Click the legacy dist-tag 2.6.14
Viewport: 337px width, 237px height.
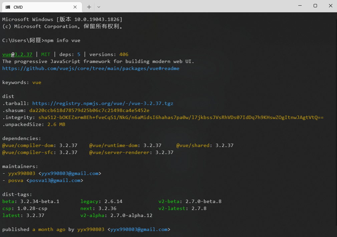tap(101, 201)
